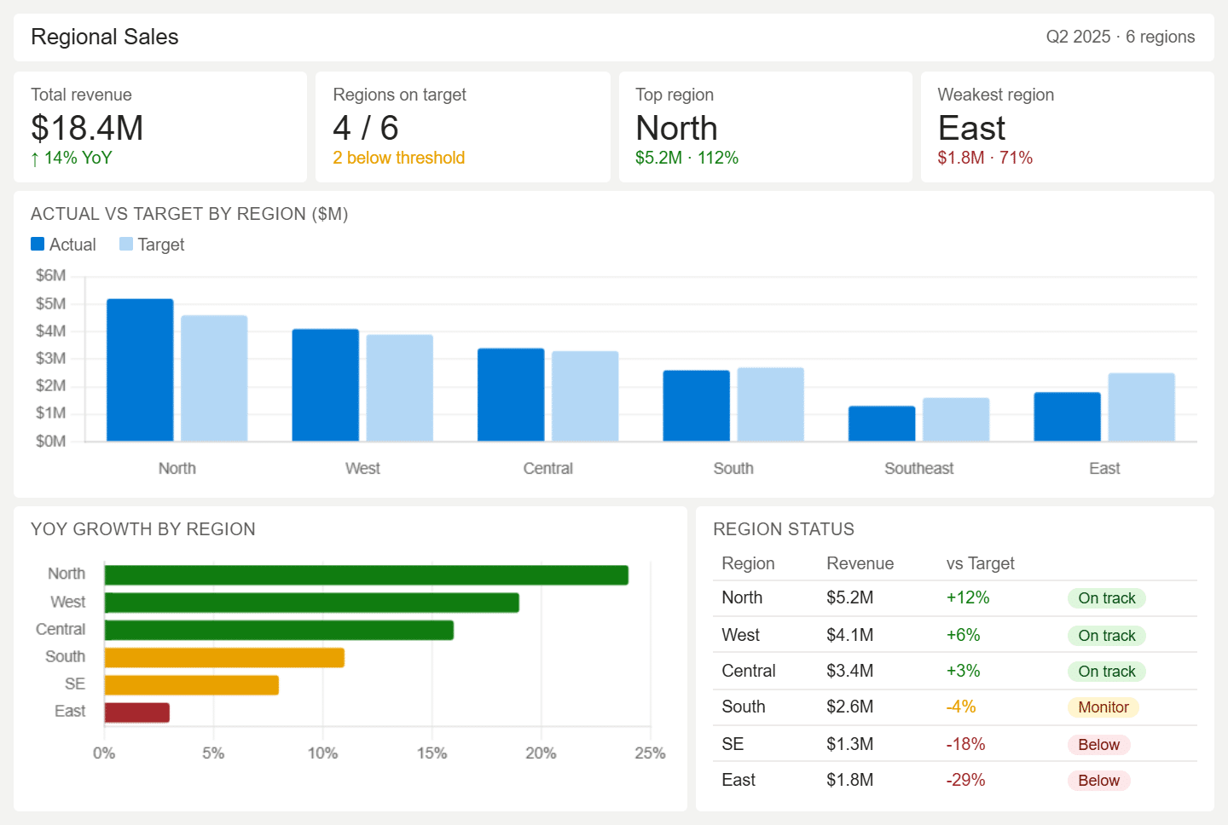Click the Total revenue card label
Screen dimensions: 1228x825
(81, 95)
